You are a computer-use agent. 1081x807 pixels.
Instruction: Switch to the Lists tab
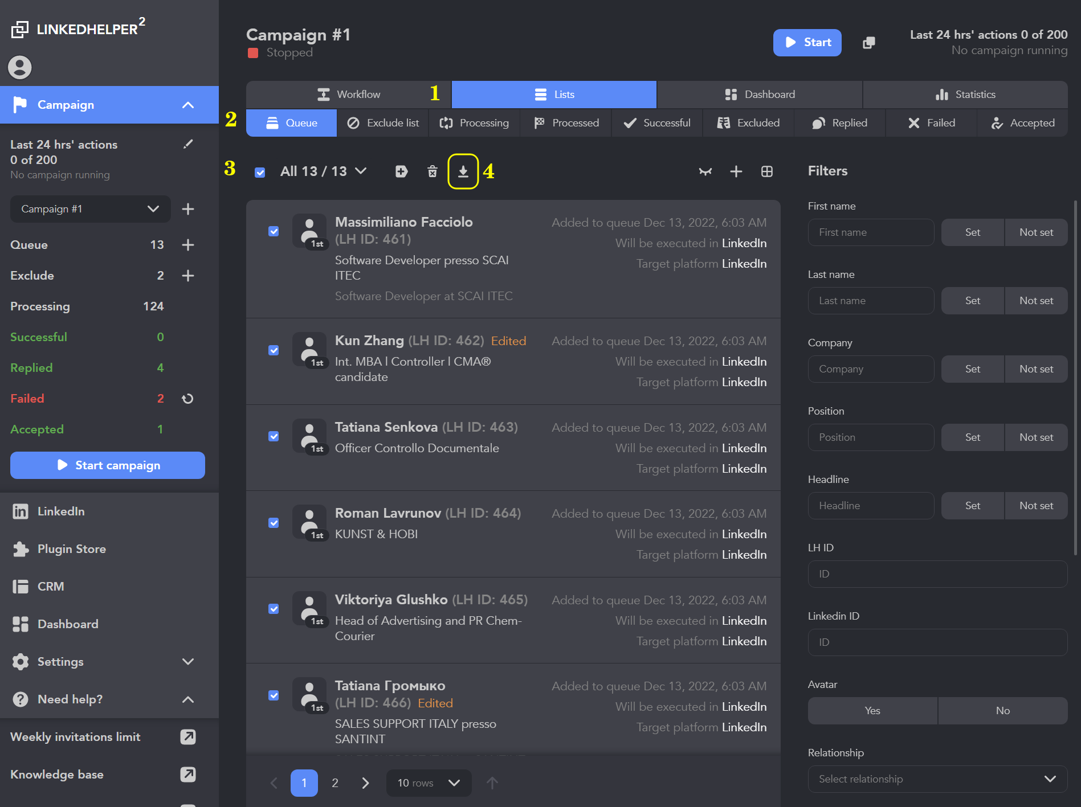point(554,95)
